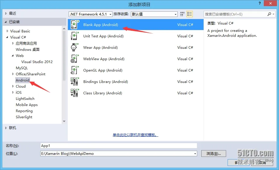Click the Class Library (Android) icon
This screenshot has height=170, width=279.
(x=74, y=93)
